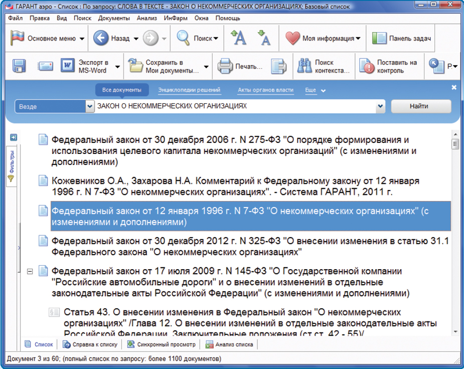Viewport: 464px width, 369px height.
Task: Toggle the Фильтры side panel tab
Action: tap(12, 165)
